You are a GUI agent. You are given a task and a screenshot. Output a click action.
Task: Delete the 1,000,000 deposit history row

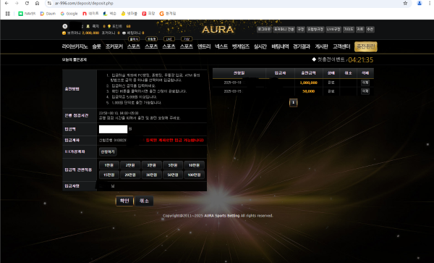[x=365, y=83]
